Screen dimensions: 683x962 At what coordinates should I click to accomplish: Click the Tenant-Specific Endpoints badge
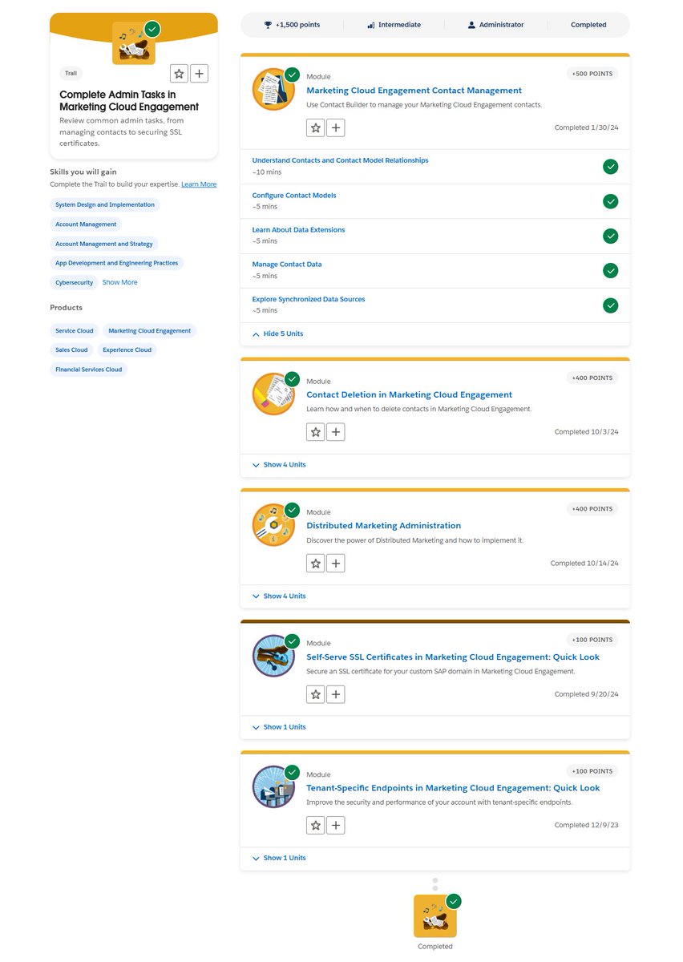pyautogui.click(x=273, y=787)
